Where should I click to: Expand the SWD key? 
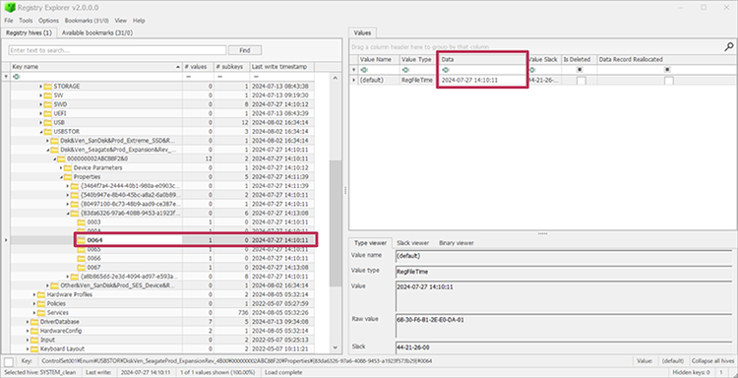click(41, 104)
